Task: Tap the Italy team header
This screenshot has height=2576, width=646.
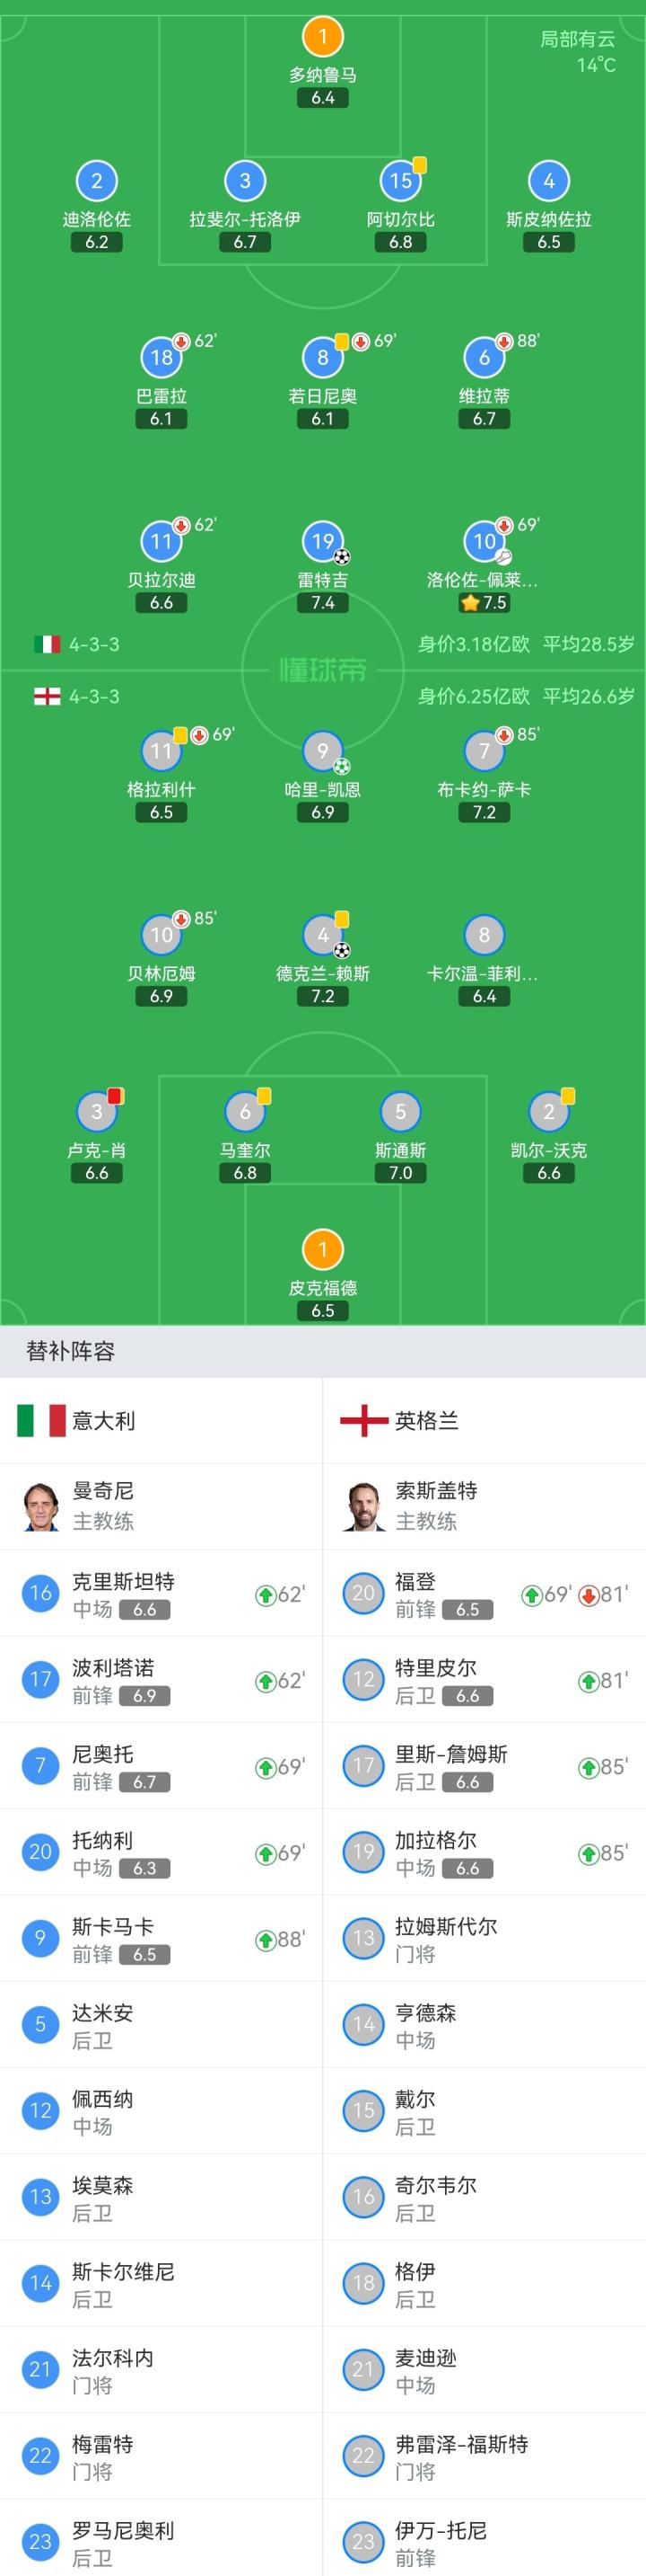Action: coord(103,1421)
